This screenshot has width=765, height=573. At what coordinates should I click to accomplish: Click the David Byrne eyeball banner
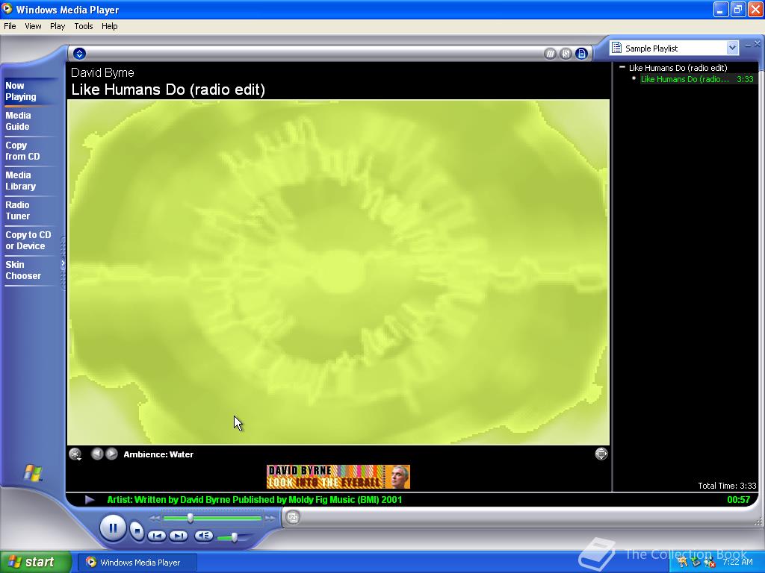pyautogui.click(x=338, y=477)
